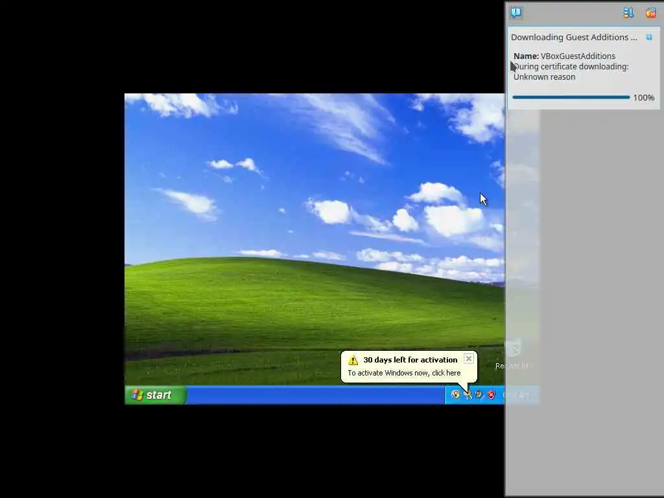This screenshot has height=498, width=664.
Task: Open the Windows update tray icon
Action: (479, 395)
